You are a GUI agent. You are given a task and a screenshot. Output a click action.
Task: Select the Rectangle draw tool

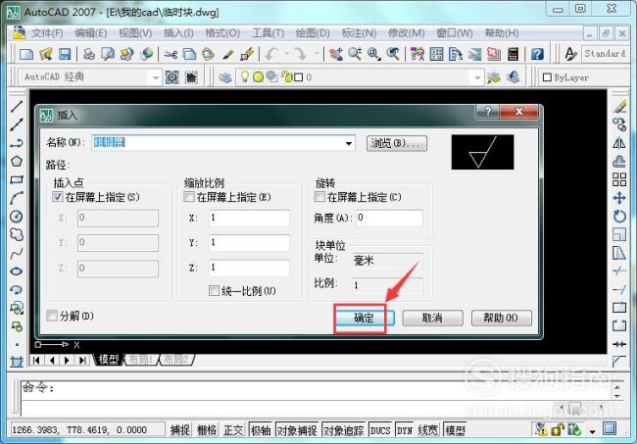[17, 179]
